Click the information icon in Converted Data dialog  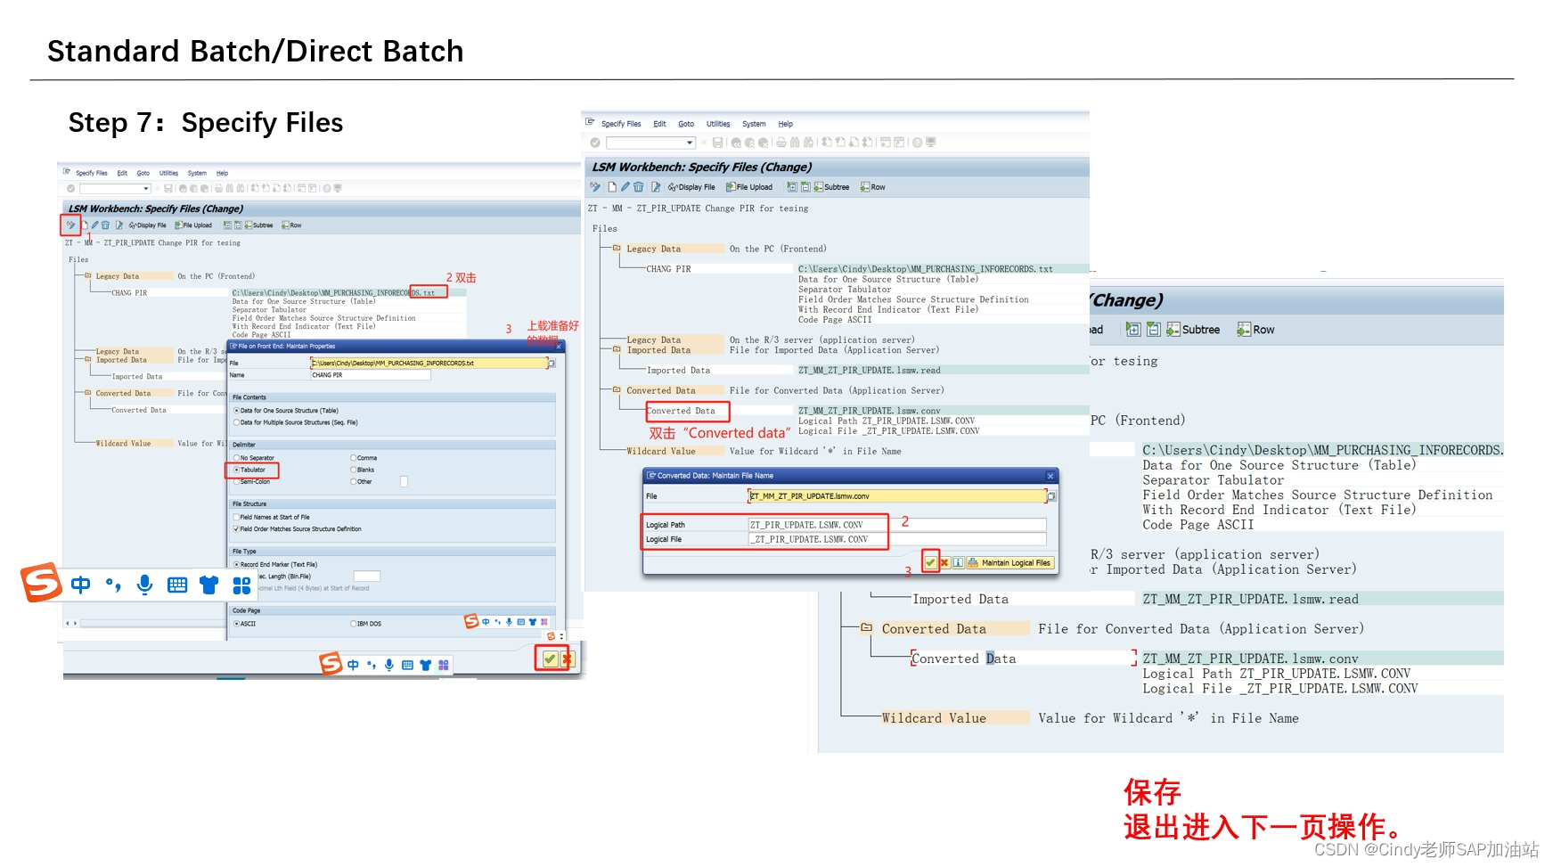click(x=957, y=562)
